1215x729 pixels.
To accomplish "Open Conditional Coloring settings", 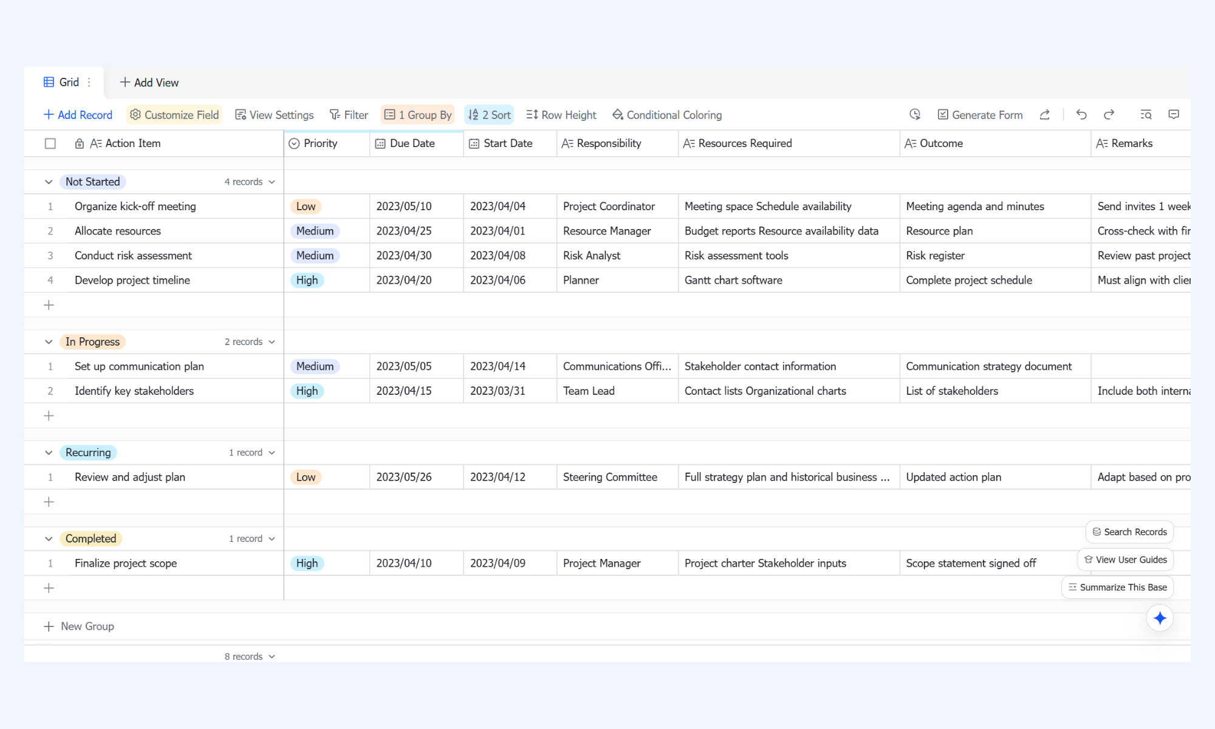I will click(667, 115).
